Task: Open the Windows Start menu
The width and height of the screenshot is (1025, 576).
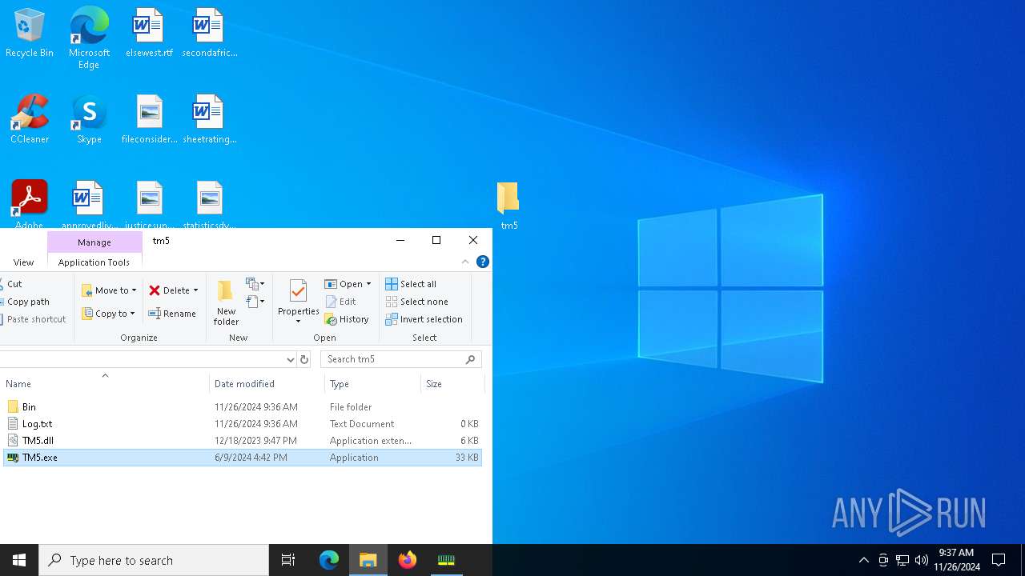Action: pos(19,560)
